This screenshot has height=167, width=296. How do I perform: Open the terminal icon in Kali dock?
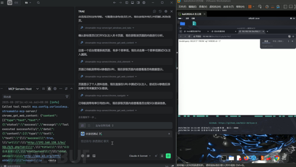(224, 158)
